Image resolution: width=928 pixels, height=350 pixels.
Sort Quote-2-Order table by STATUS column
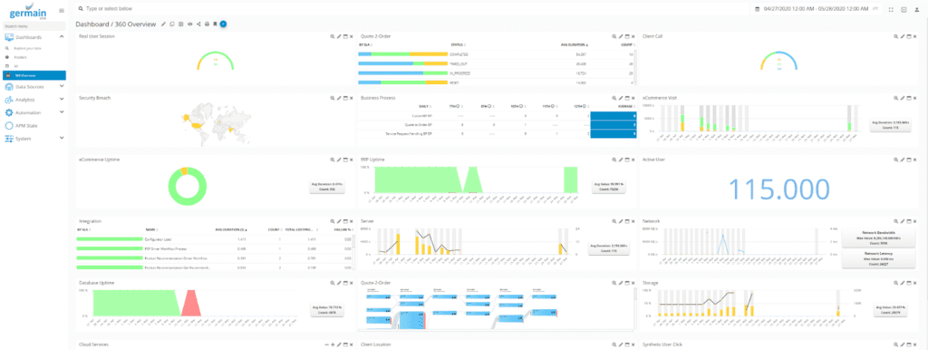click(458, 45)
